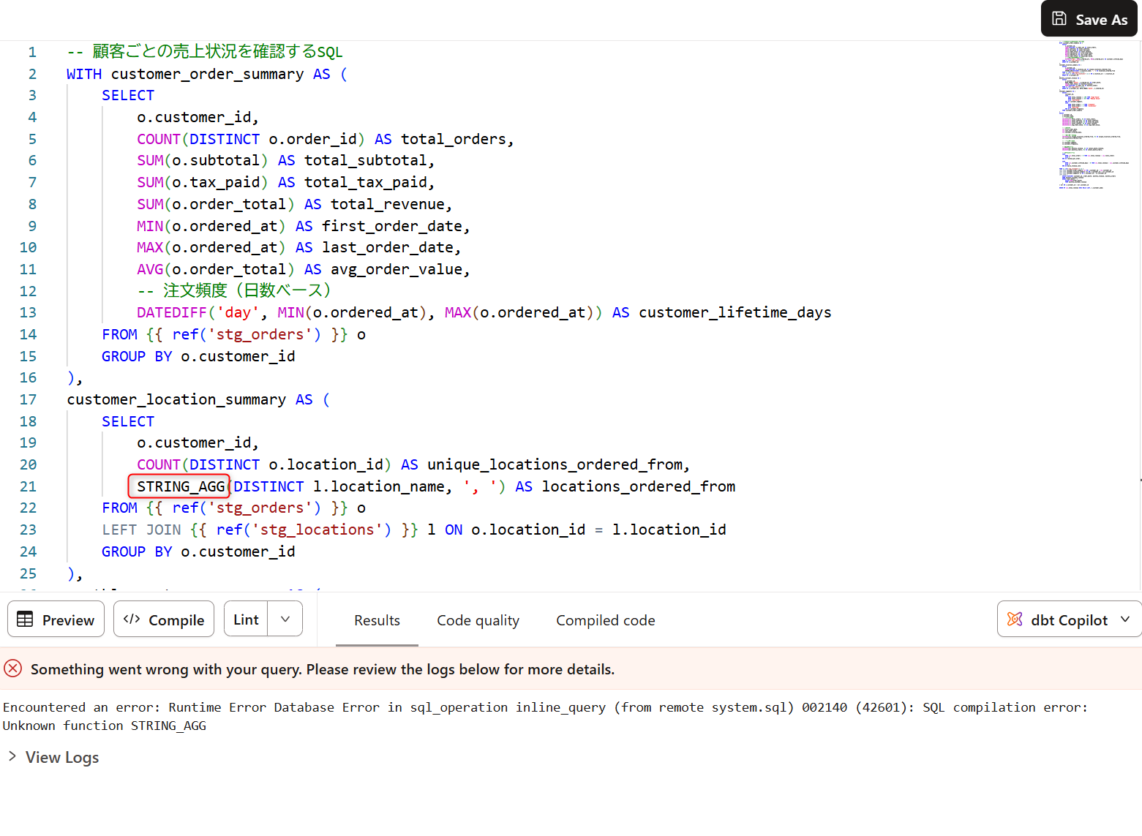Viewport: 1142px width, 836px height.
Task: Click 'total_tax_paid' alias on line 7
Action: pyautogui.click(x=365, y=182)
